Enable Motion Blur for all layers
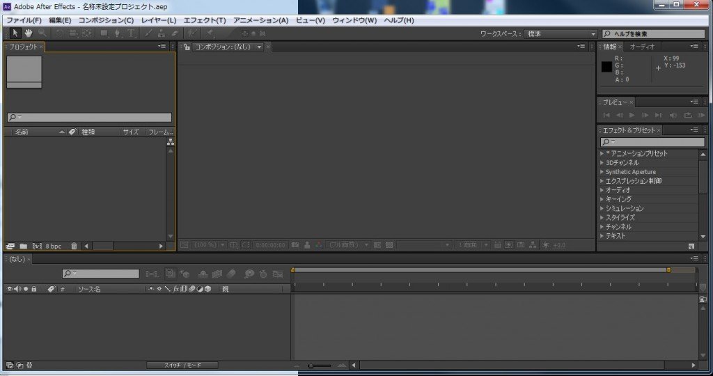713x376 pixels. coord(231,274)
